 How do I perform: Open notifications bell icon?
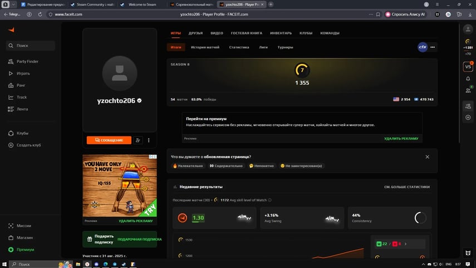coord(468,79)
